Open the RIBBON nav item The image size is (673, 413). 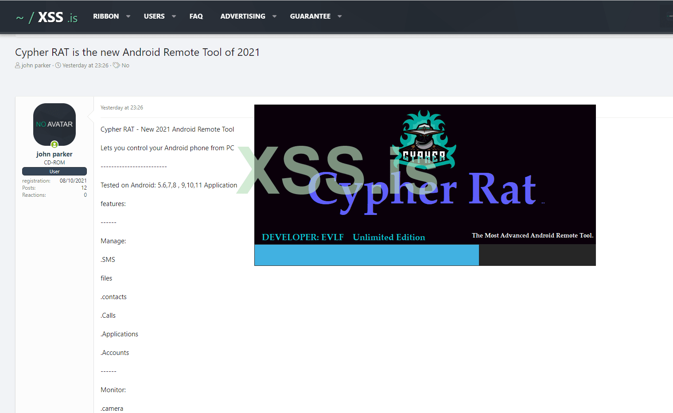coord(106,16)
